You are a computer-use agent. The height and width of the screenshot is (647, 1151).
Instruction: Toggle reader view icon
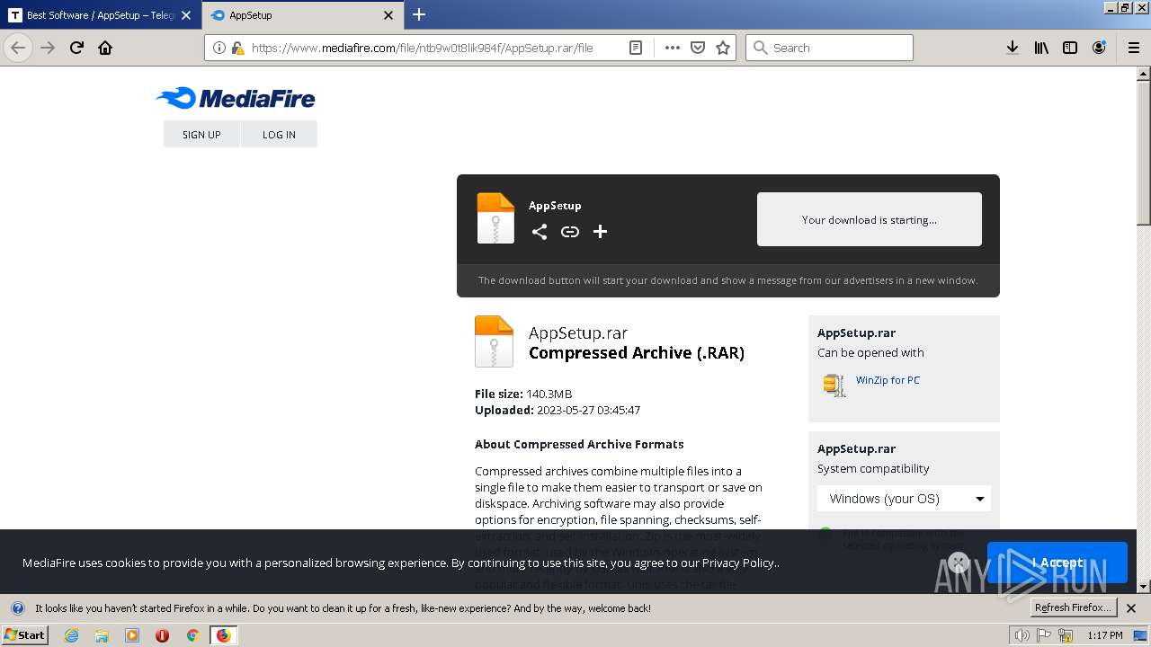pos(636,48)
